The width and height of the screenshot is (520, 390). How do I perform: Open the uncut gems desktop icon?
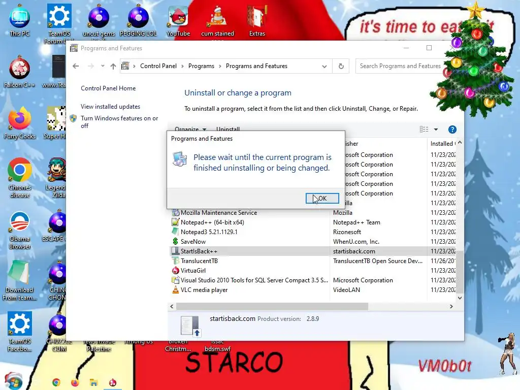(99, 20)
